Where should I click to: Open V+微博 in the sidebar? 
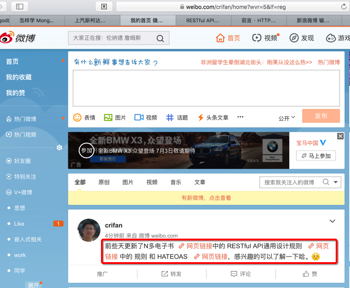coord(19,192)
